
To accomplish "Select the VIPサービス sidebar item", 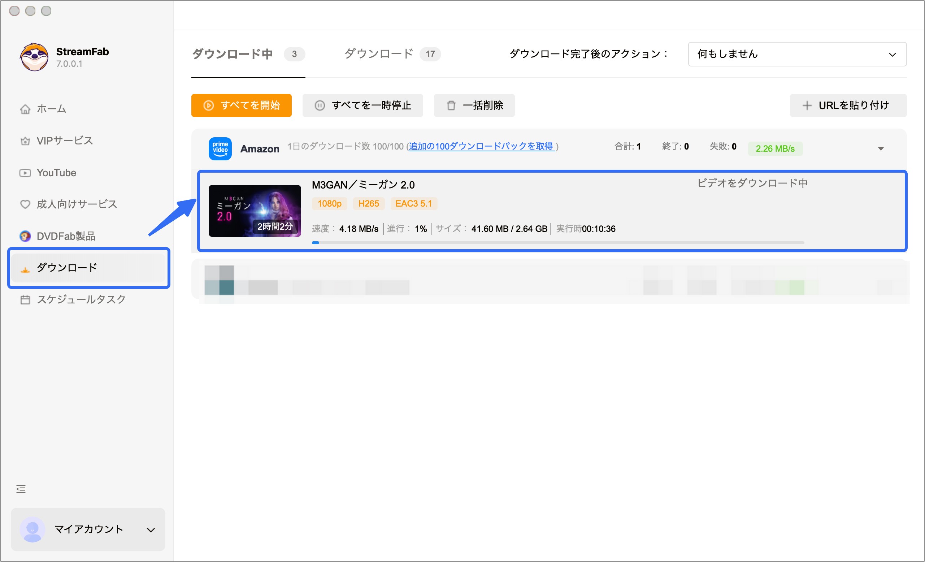I will coord(64,140).
